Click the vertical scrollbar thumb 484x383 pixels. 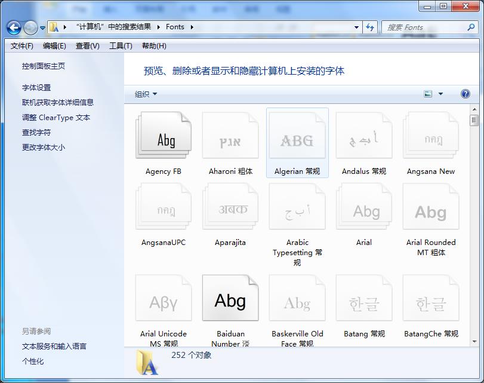(474, 120)
